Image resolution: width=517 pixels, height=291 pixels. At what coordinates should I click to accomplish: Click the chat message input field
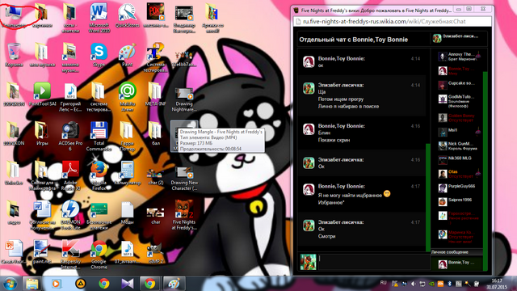point(373,262)
